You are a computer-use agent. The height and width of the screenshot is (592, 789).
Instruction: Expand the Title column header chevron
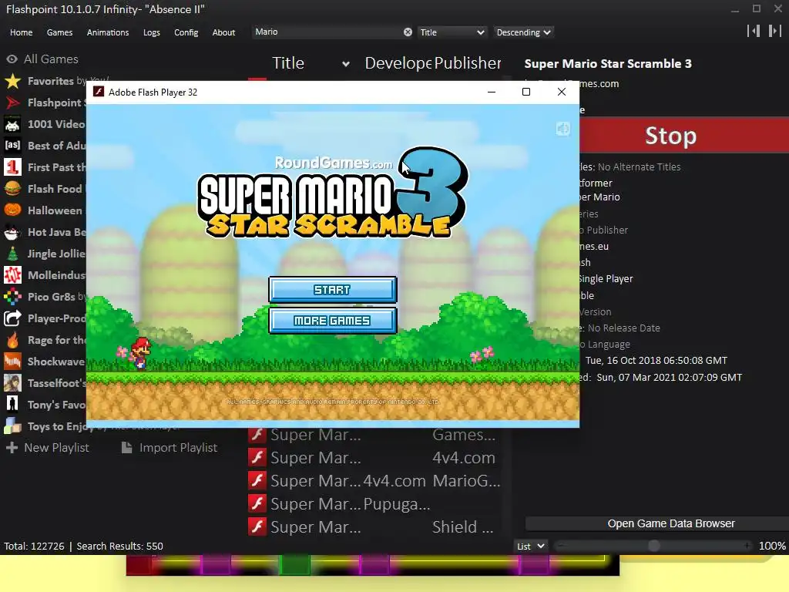tap(346, 64)
